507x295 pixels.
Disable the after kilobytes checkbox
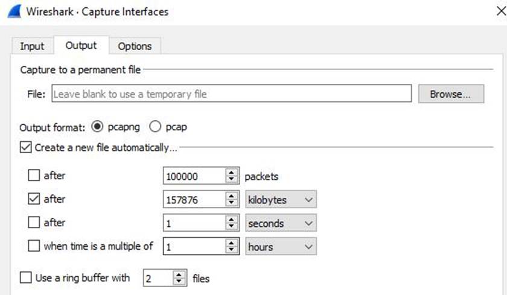tap(34, 199)
